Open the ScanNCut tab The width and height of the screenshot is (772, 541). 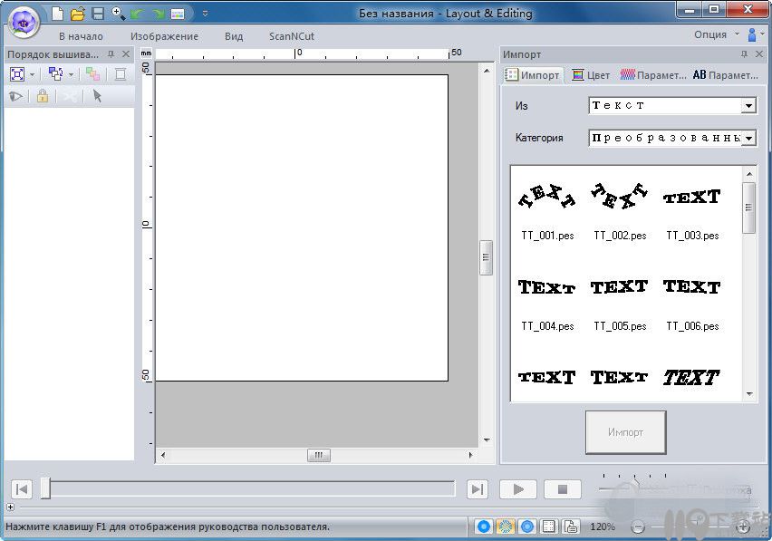coord(292,36)
